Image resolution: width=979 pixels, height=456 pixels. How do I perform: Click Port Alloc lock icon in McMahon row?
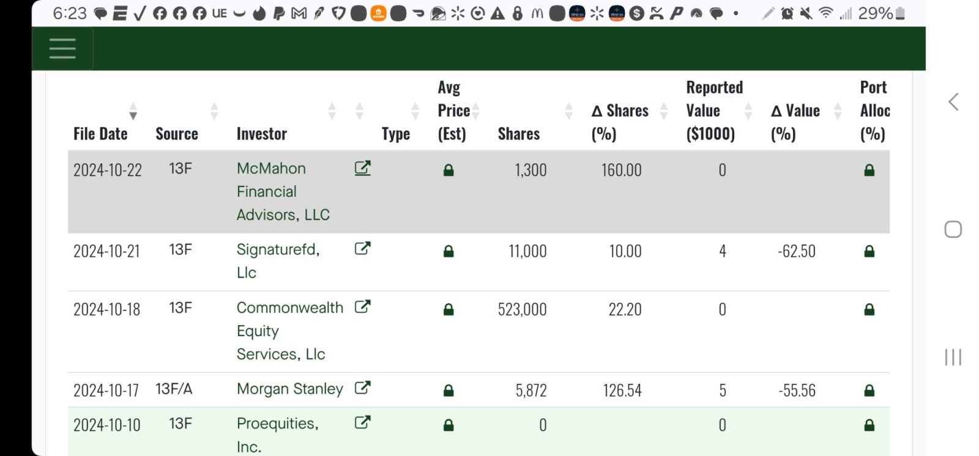pyautogui.click(x=869, y=170)
